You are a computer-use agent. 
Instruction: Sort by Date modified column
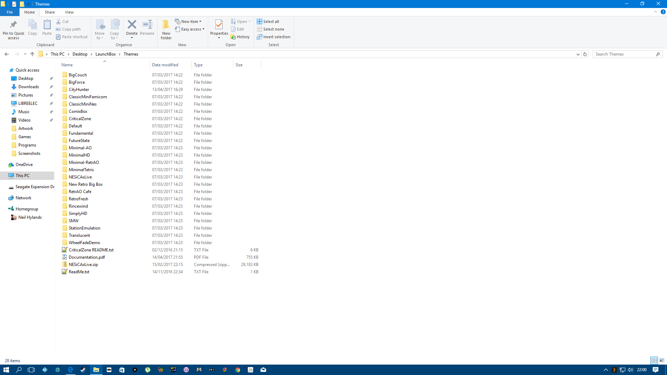(171, 65)
